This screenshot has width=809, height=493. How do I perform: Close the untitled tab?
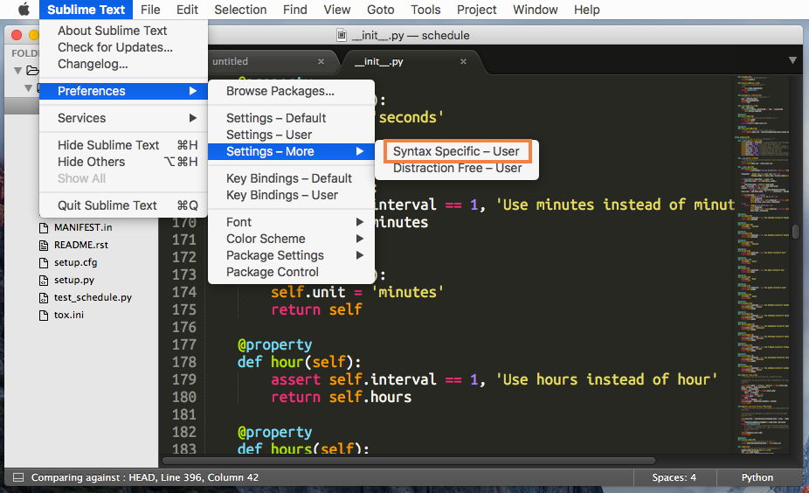point(321,61)
